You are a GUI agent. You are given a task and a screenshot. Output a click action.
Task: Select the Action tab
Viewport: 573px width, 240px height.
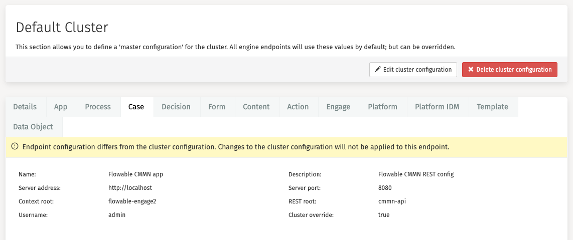(298, 107)
